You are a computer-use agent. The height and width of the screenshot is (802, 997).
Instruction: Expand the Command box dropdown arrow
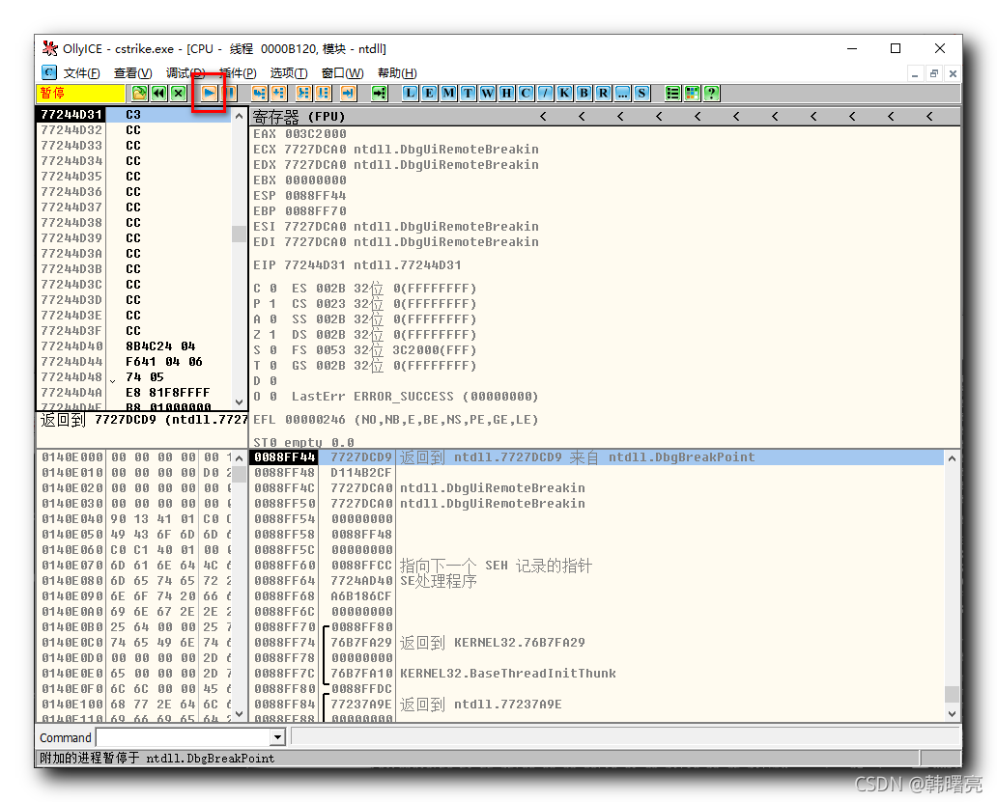(277, 737)
